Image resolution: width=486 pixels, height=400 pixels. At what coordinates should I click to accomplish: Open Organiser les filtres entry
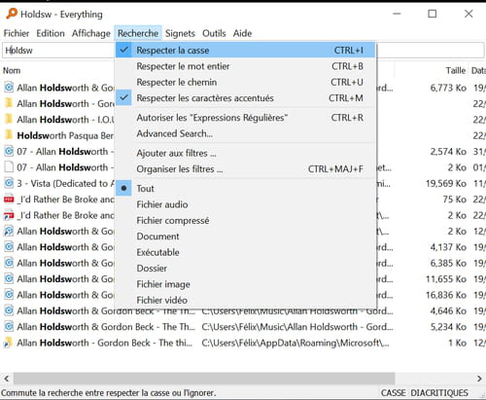(x=246, y=169)
